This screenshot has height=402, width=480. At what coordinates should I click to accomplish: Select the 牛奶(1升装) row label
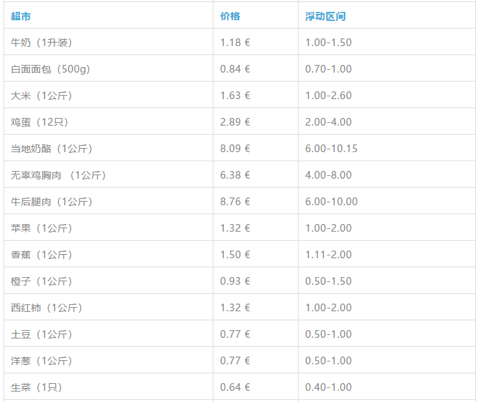(x=41, y=43)
